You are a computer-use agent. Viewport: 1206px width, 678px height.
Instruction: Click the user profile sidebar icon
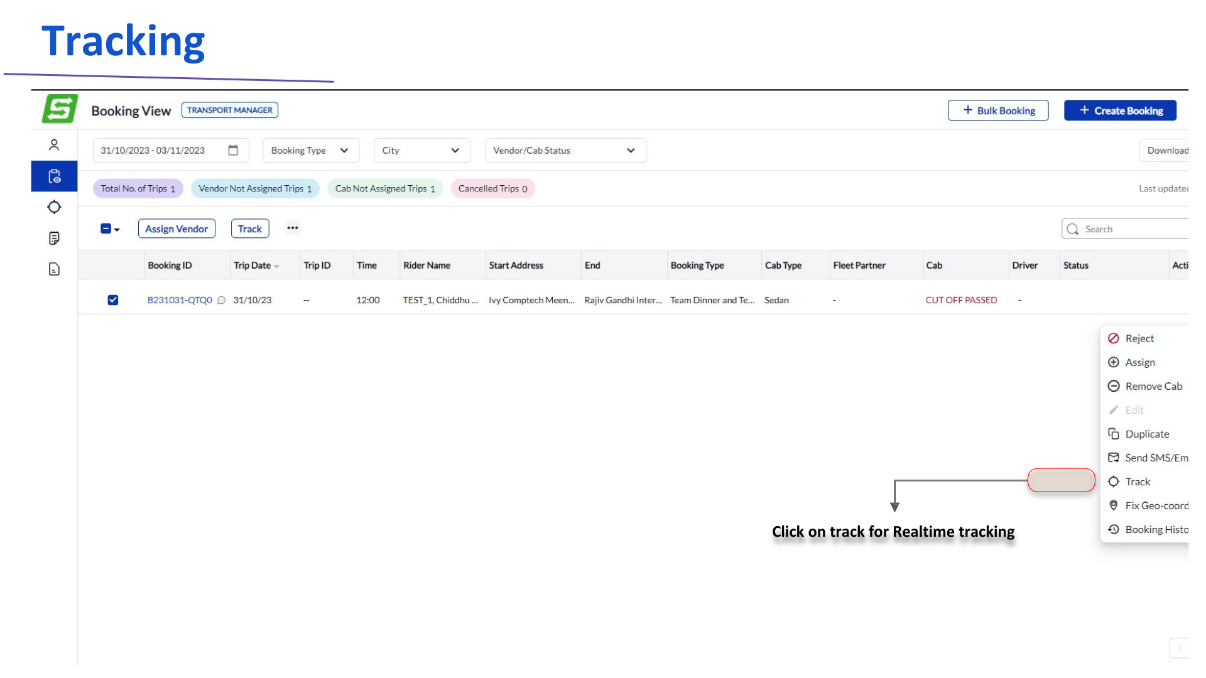click(54, 145)
